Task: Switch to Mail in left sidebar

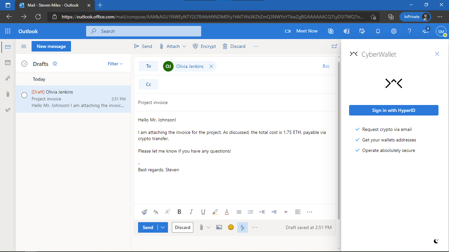Action: (x=8, y=47)
